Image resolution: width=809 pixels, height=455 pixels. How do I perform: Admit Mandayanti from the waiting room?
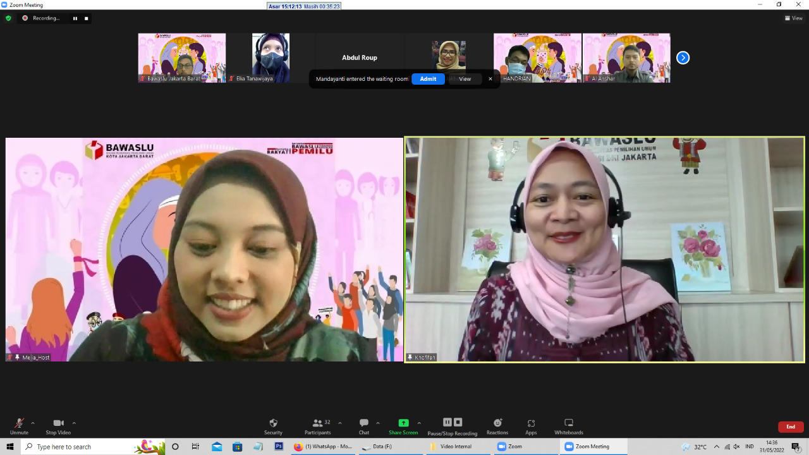[x=428, y=79]
